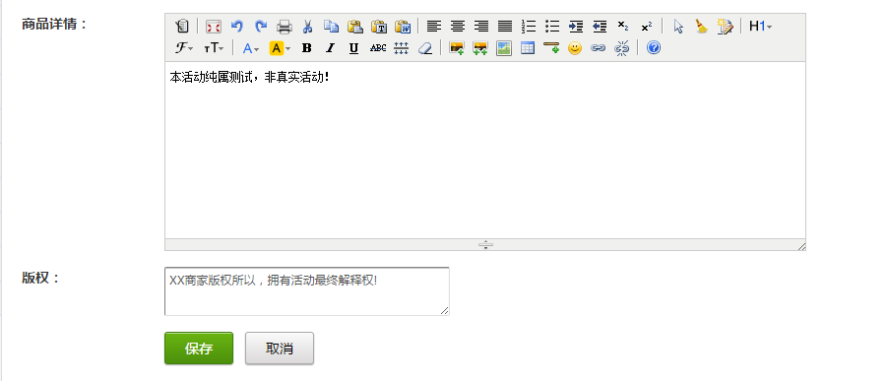Click the insert table icon
This screenshot has height=381, width=888.
coord(528,48)
